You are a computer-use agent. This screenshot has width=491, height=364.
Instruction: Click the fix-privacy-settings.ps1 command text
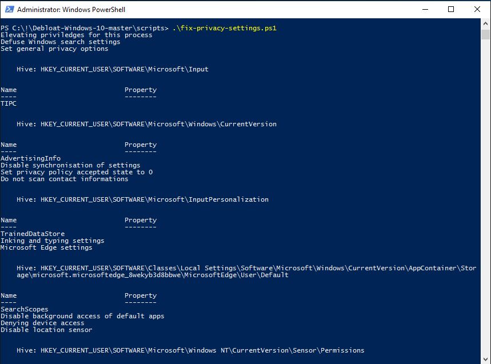click(x=225, y=28)
